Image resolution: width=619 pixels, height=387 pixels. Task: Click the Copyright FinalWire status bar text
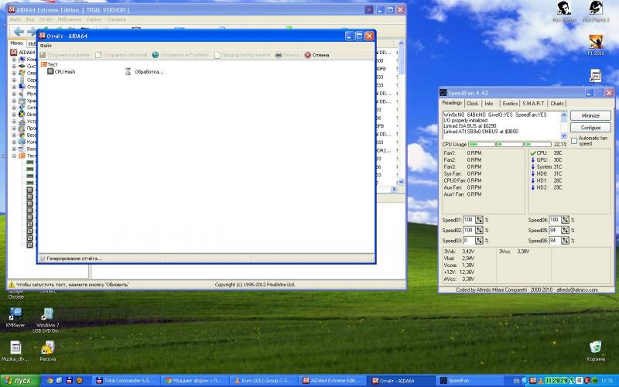pyautogui.click(x=255, y=284)
